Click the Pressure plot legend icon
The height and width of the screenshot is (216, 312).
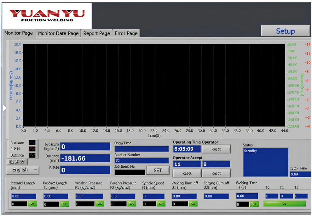click(32, 143)
